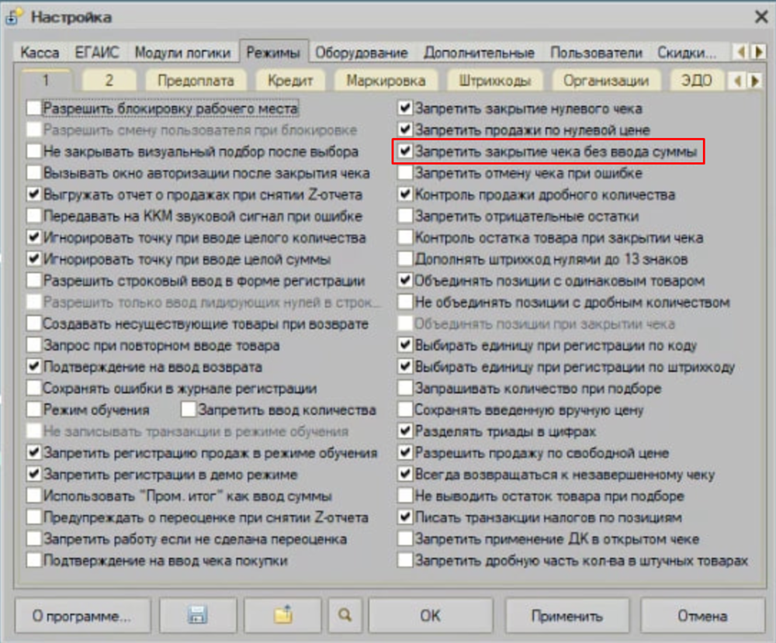Screen dimensions: 776x643
Task: Open the Штрихкоды sub-tab
Action: (494, 81)
